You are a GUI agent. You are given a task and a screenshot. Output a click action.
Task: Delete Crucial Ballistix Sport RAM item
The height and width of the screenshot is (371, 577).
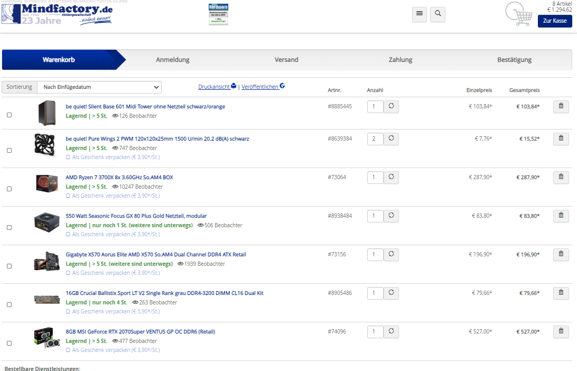tap(561, 293)
